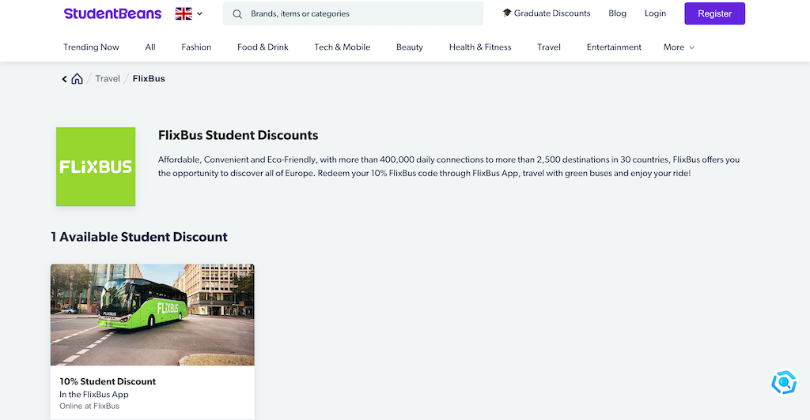Image resolution: width=810 pixels, height=420 pixels.
Task: Click the In the FlixBus App text
Action: (94, 394)
